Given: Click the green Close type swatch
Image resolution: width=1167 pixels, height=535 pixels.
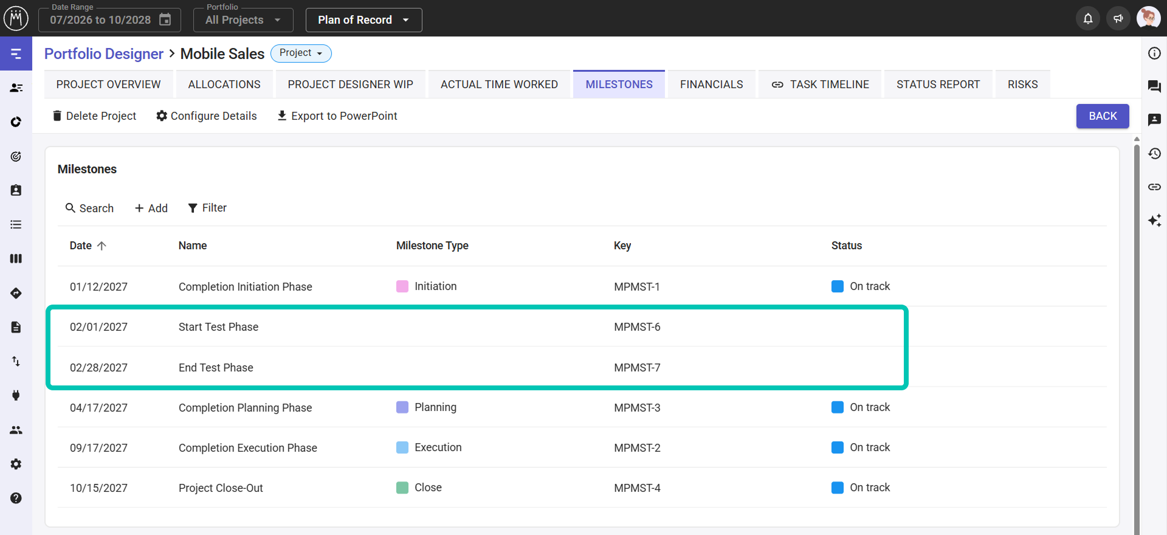Looking at the screenshot, I should (x=402, y=488).
